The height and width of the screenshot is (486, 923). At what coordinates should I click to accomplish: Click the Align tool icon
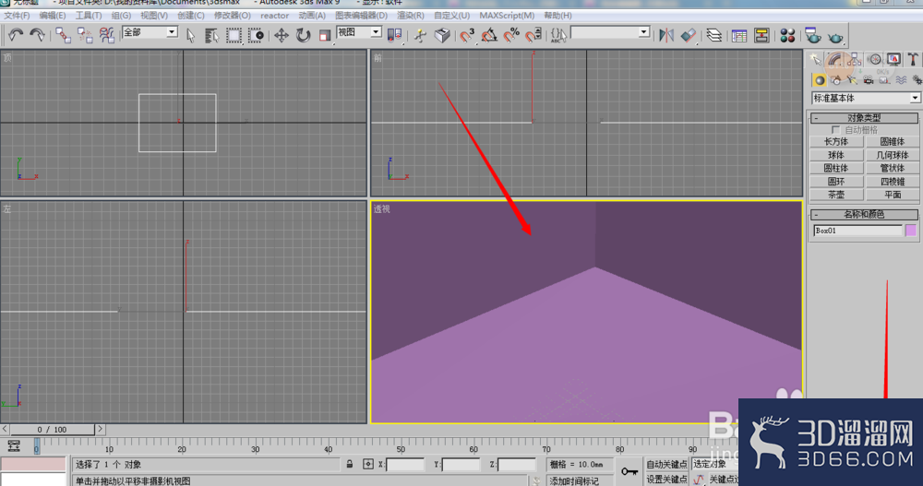click(689, 35)
